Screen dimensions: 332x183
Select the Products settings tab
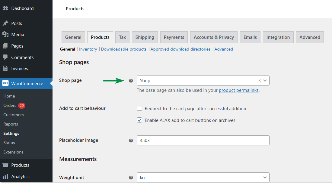pyautogui.click(x=100, y=37)
